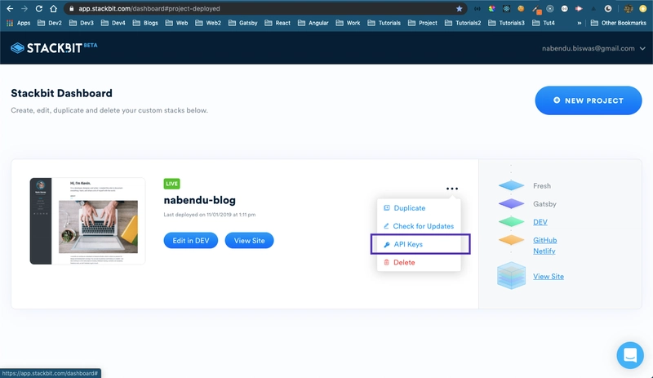Open the Dev4 bookmarks folder
Viewport: 653px width, 378px height.
113,23
